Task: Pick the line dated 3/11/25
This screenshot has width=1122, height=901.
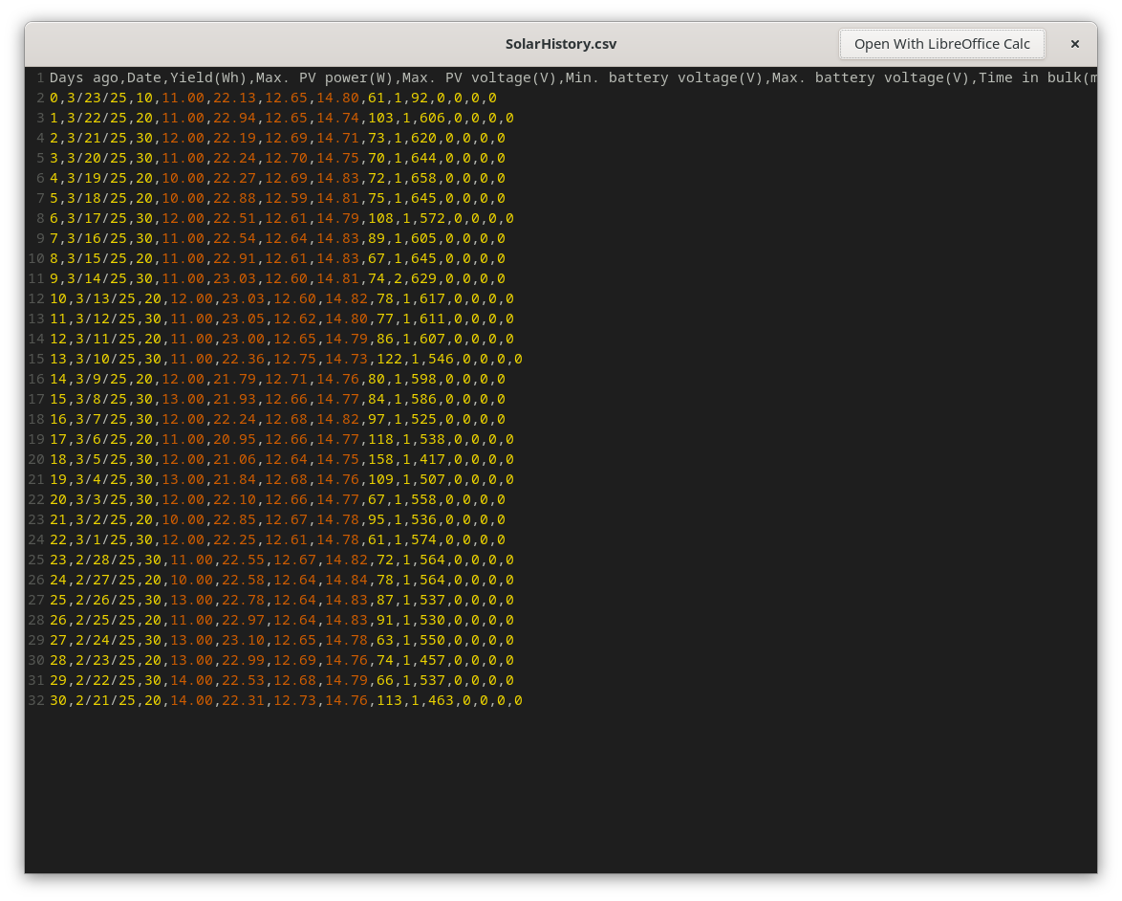Action: point(282,338)
